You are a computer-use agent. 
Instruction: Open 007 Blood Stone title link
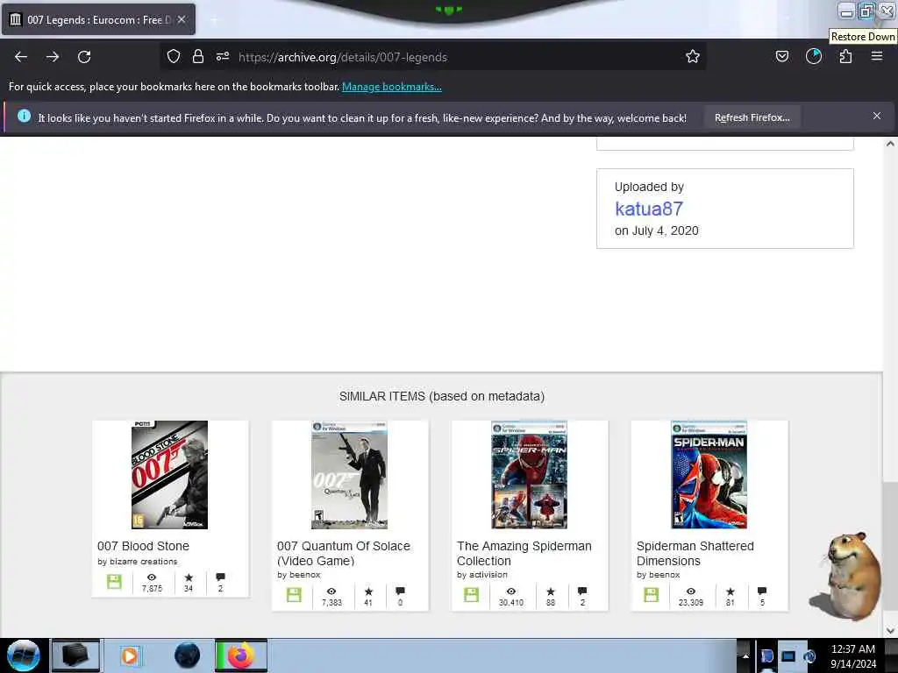click(x=143, y=546)
